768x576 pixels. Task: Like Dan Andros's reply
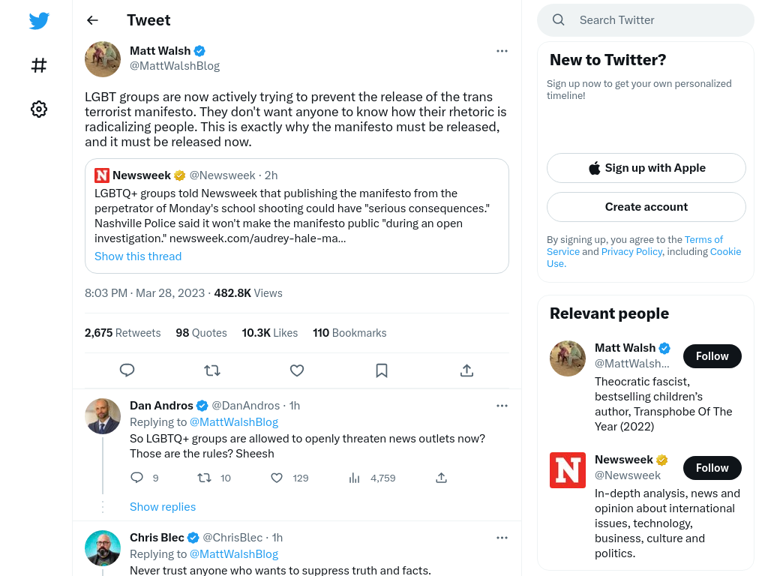[277, 478]
